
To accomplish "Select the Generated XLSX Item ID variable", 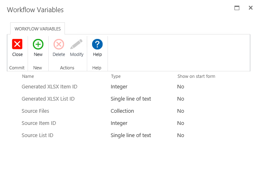I will pos(49,86).
